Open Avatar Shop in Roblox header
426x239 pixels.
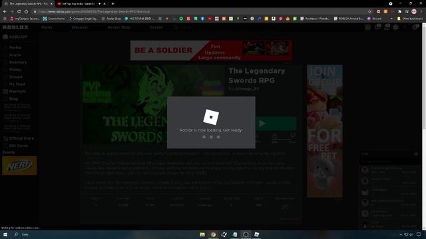pos(119,27)
